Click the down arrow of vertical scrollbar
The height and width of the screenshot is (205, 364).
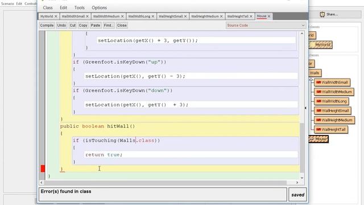click(302, 178)
